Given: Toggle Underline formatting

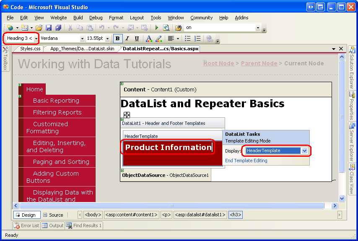Looking at the screenshot, I should (137, 39).
